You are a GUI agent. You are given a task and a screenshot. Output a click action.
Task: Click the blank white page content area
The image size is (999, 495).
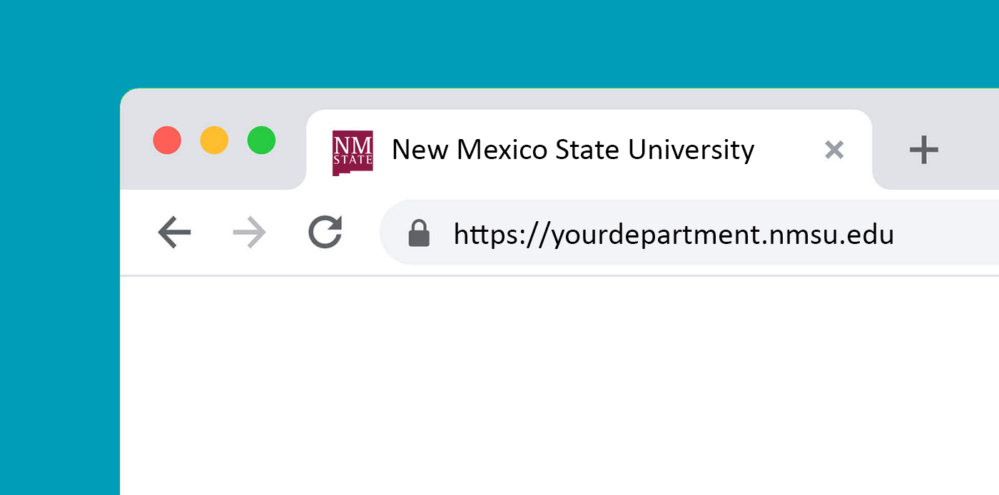pyautogui.click(x=559, y=385)
